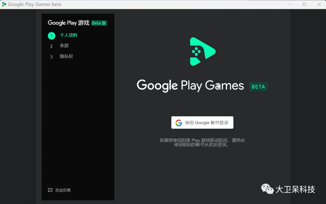Click the green BETA badge
Viewport: 326px width, 204px height.
[258, 87]
